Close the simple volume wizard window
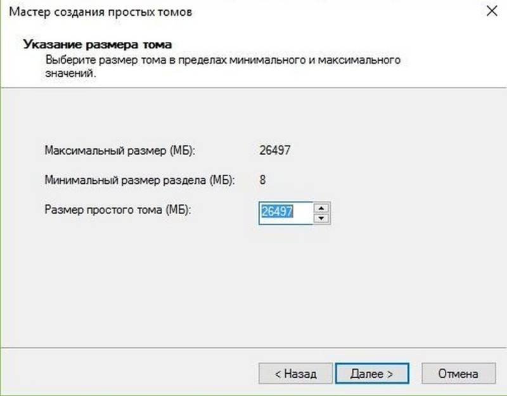 [x=492, y=11]
